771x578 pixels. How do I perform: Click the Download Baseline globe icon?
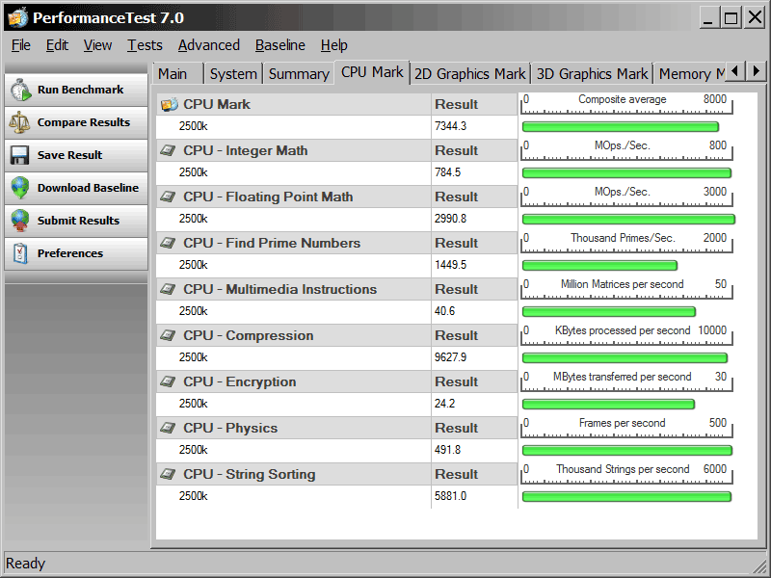point(20,188)
